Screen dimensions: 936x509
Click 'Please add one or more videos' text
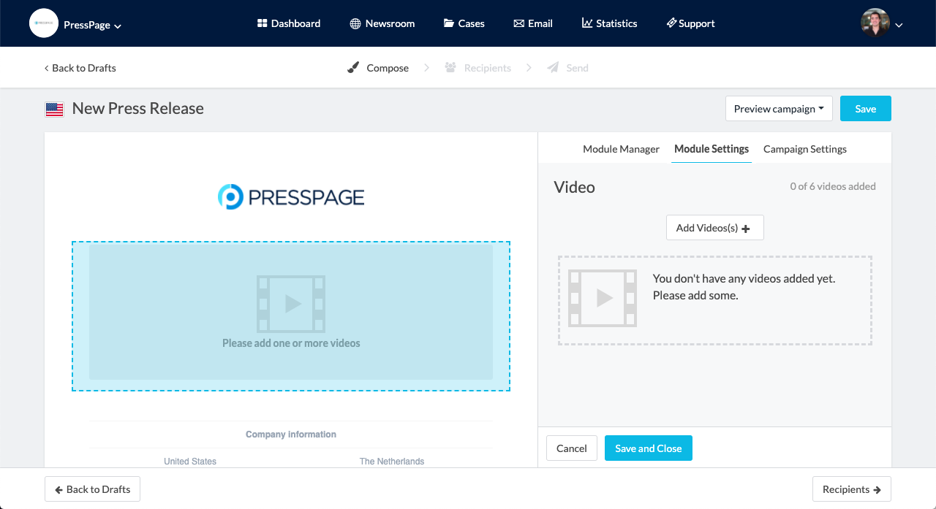[291, 343]
